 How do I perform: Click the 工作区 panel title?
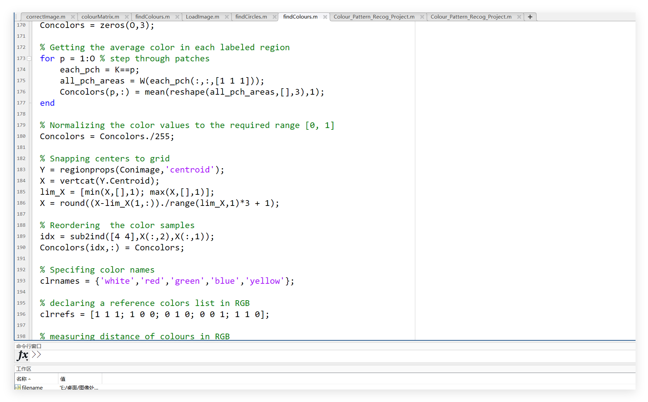[x=24, y=369]
